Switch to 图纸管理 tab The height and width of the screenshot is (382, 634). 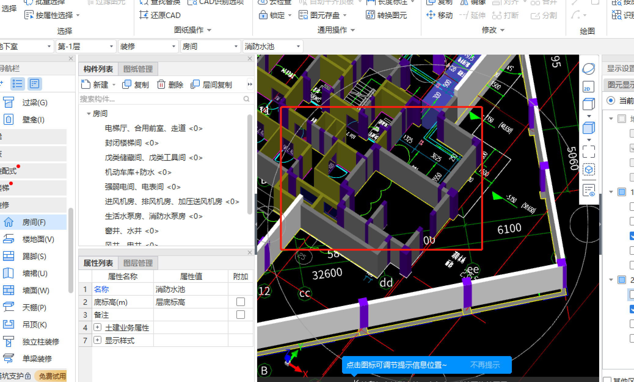click(138, 69)
